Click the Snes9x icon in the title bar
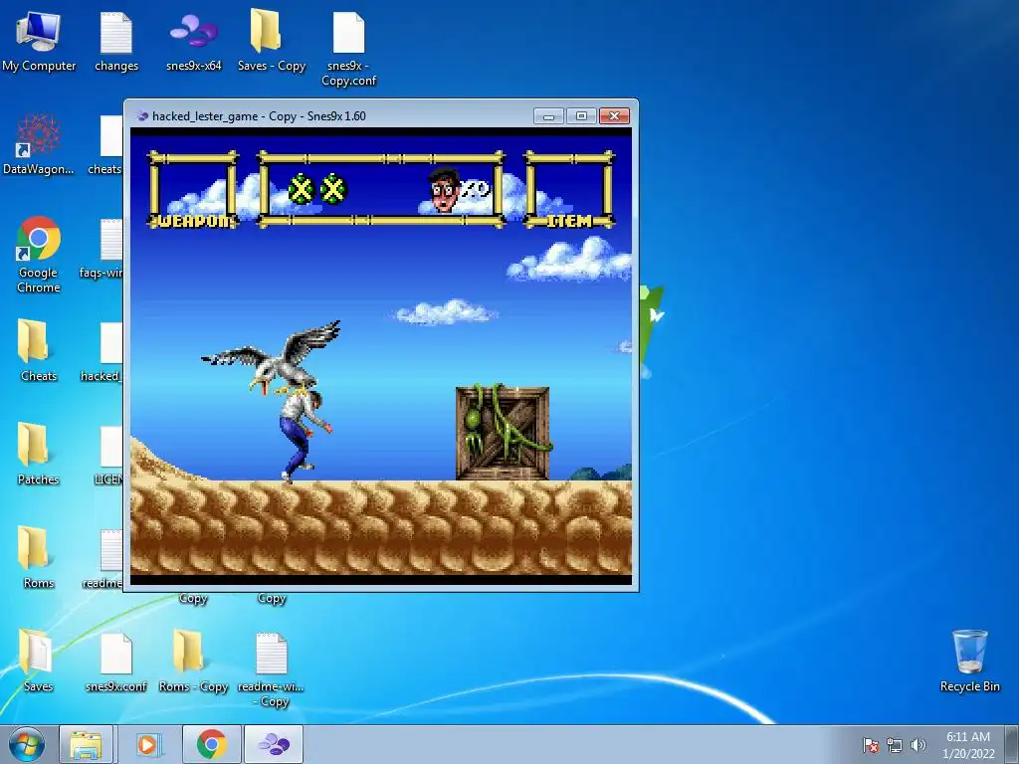Screen dimensions: 1019x764 pos(142,116)
